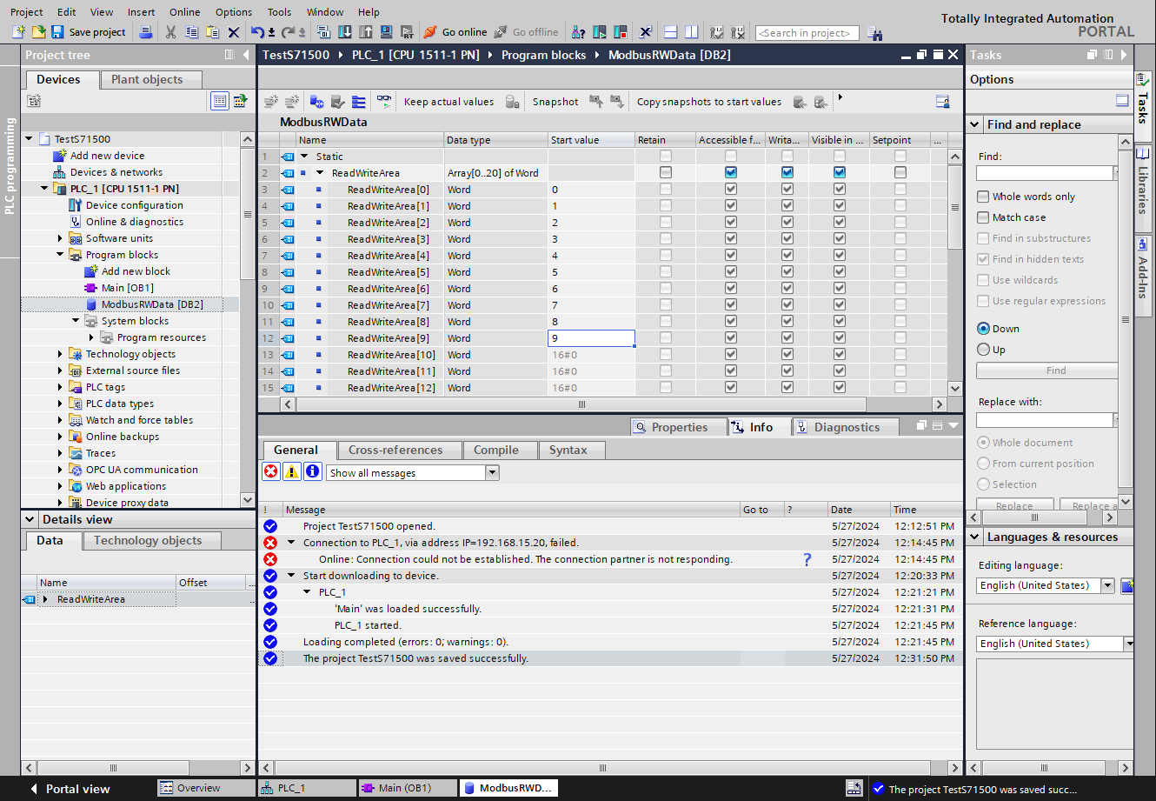Image resolution: width=1156 pixels, height=801 pixels.
Task: Select the Up search direction radio button
Action: (x=984, y=350)
